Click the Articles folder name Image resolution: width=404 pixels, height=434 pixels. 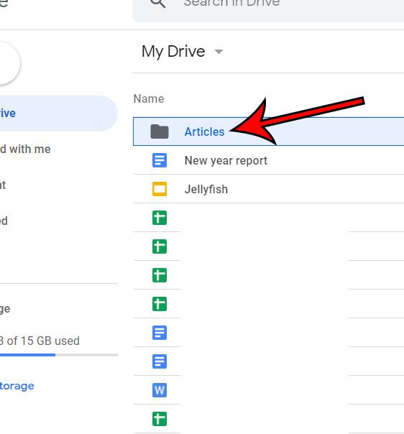click(x=204, y=131)
